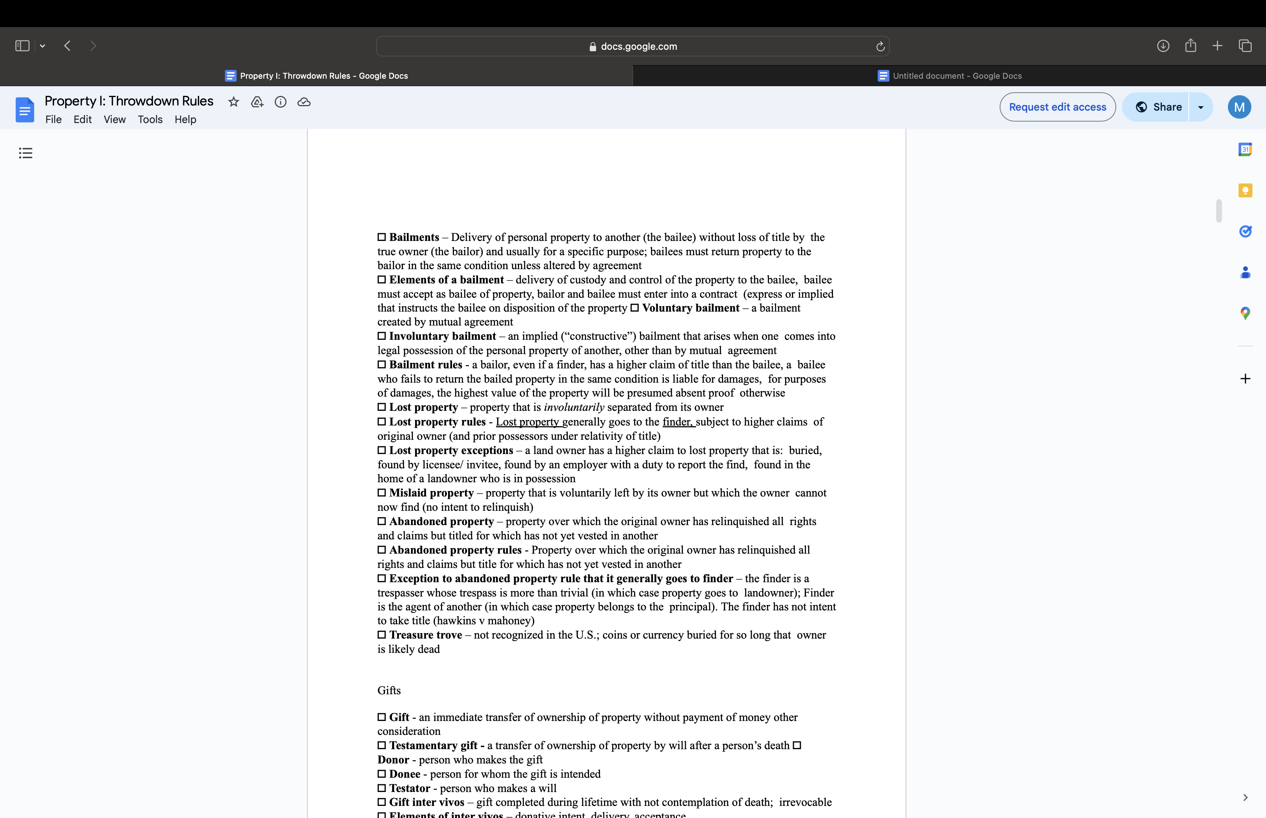Get add-ons via the side panel plus icon
1266x818 pixels.
click(1246, 378)
